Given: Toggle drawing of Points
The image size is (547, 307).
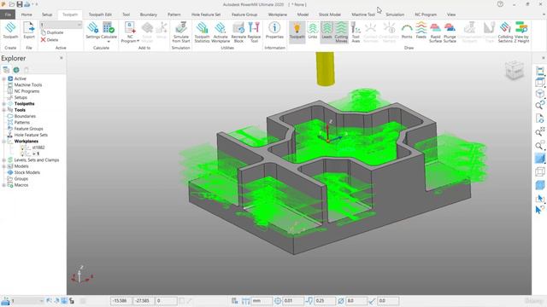Looking at the screenshot, I should point(407,31).
